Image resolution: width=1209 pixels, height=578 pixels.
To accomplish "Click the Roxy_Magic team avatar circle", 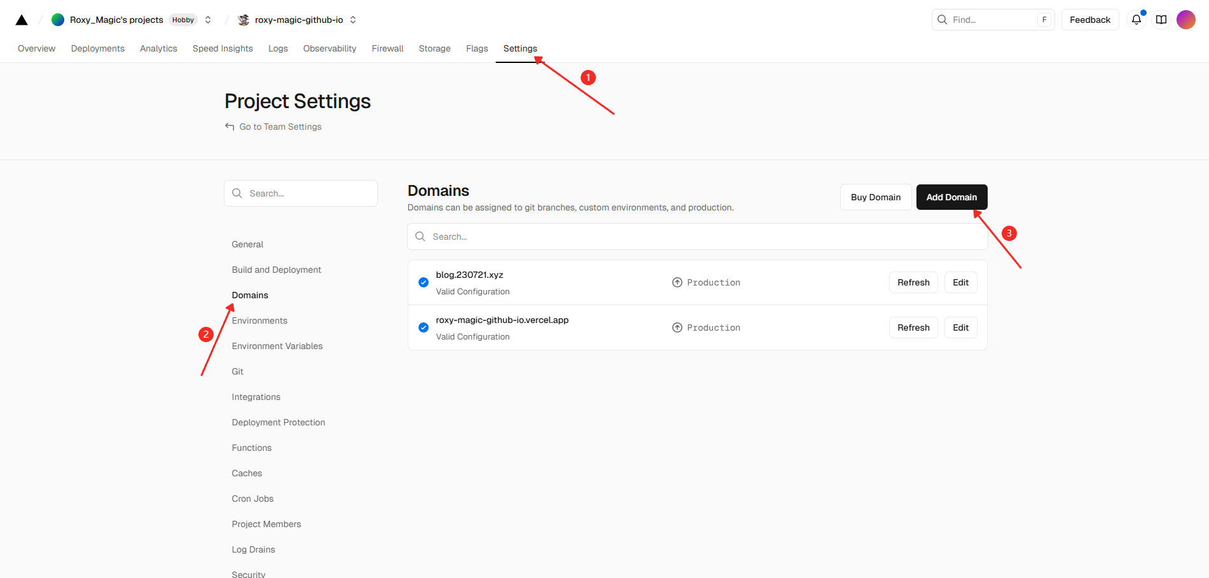I will coord(58,20).
